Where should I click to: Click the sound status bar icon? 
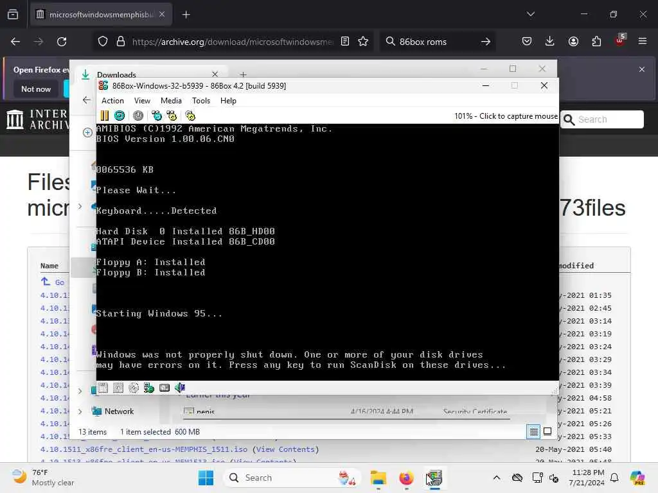[180, 388]
